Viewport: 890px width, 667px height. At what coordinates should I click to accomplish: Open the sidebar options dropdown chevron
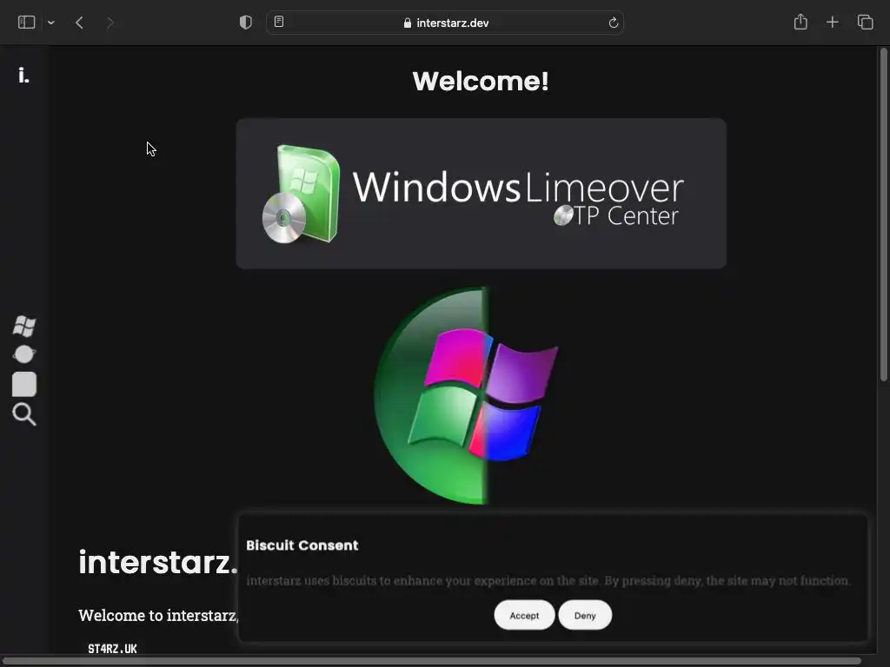[51, 23]
